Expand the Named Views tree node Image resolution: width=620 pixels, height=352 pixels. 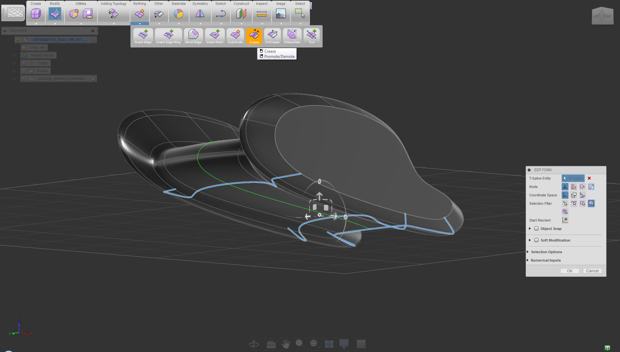pyautogui.click(x=14, y=55)
